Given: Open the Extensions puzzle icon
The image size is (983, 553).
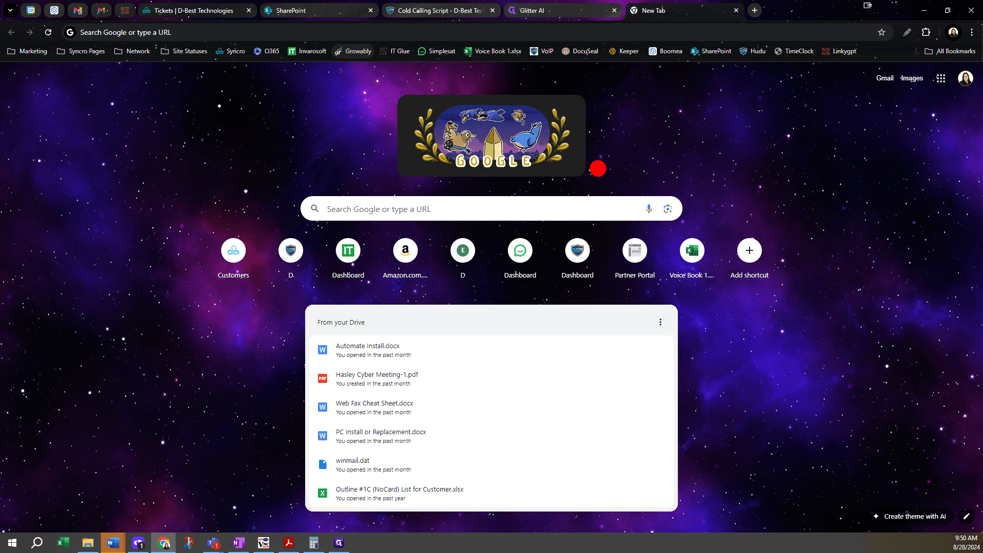Looking at the screenshot, I should 926,32.
